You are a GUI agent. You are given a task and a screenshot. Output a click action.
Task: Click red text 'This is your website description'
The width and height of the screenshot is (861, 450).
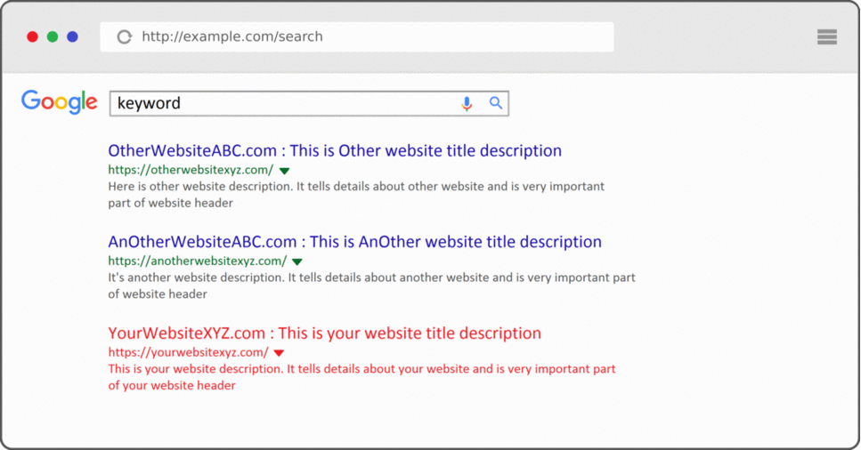tap(195, 369)
